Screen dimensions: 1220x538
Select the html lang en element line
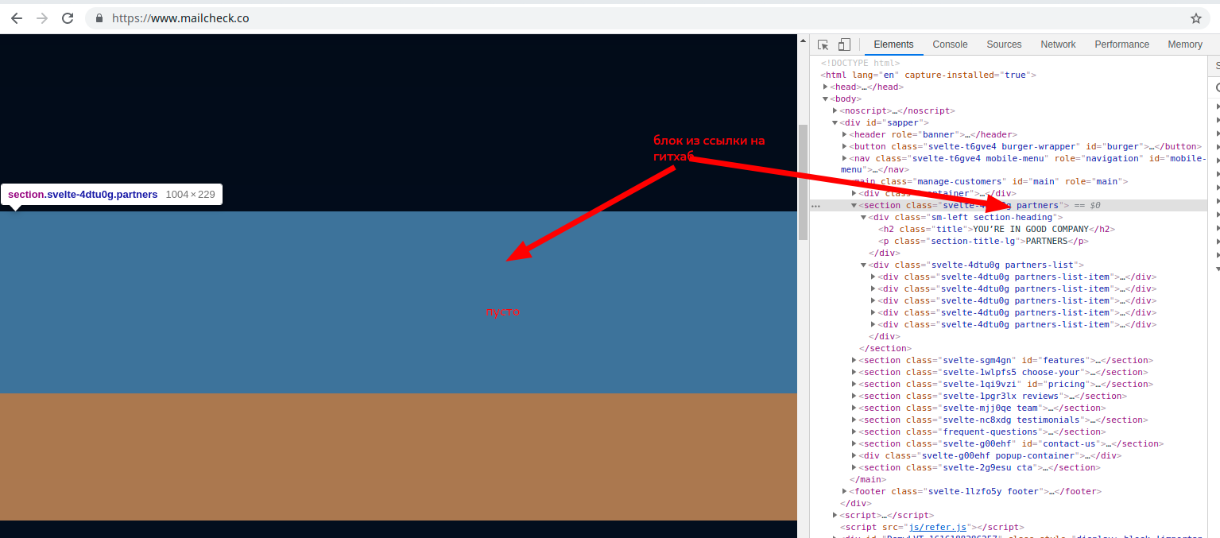click(x=928, y=75)
